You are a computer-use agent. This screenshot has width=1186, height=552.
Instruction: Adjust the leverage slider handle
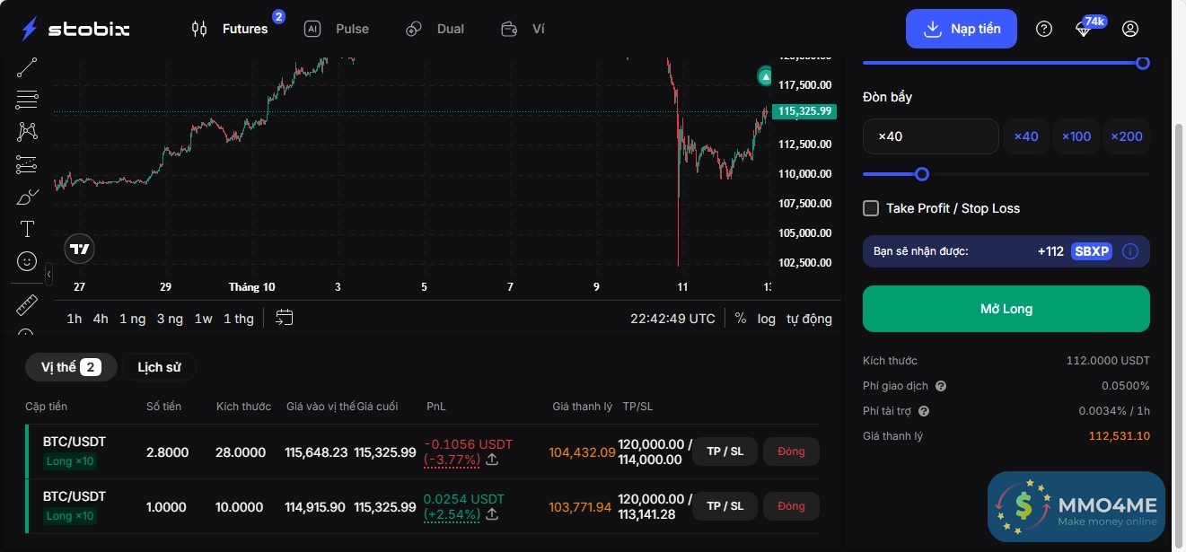coord(921,174)
